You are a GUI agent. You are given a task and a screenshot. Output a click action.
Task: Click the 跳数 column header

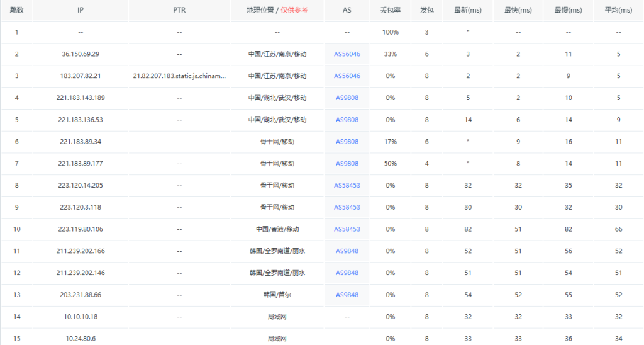tap(16, 10)
